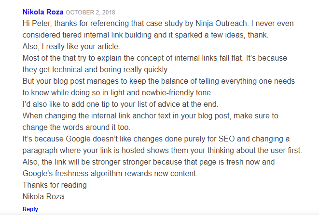The image size is (319, 217).
Task: Click the phrase 'newbie-friendly tone'
Action: coord(177,93)
